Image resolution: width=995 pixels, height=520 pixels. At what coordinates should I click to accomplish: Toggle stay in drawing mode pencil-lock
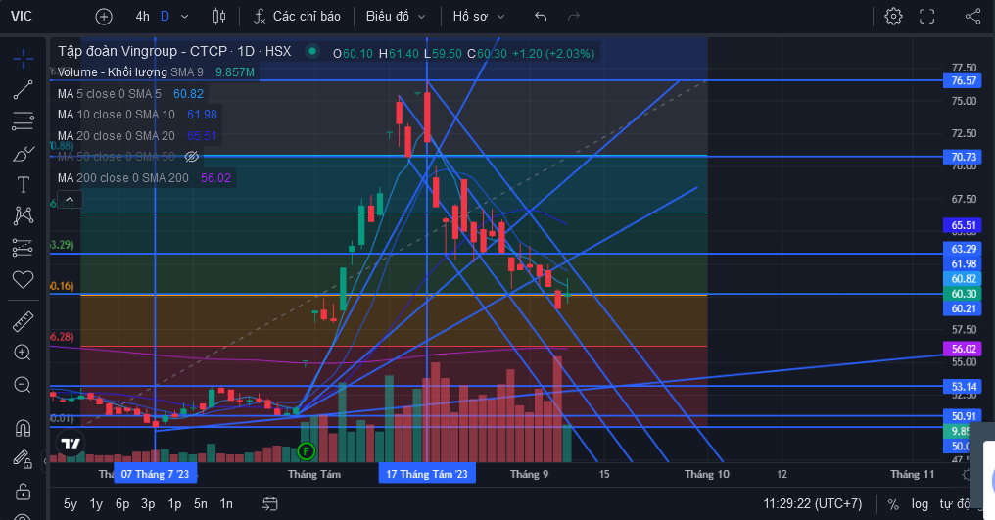(23, 459)
